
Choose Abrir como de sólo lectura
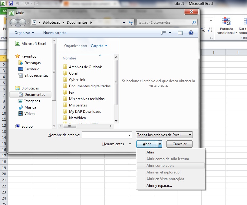171,159
